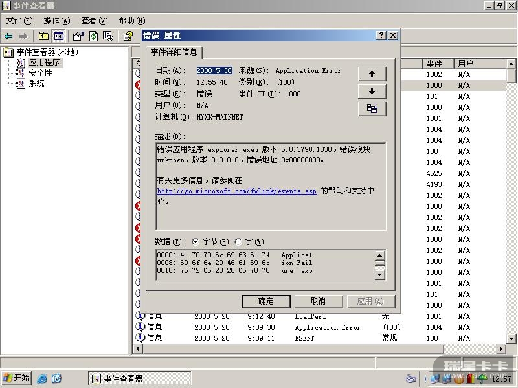Click the Back arrow toolbar icon
The image size is (518, 388).
(x=8, y=36)
